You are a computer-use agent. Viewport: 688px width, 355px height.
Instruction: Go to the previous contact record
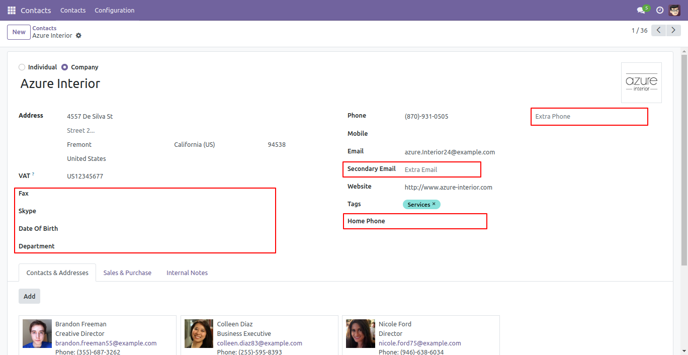(658, 31)
